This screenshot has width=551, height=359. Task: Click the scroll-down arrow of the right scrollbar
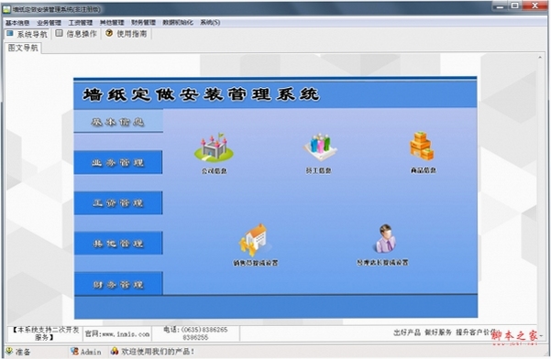tap(541, 336)
